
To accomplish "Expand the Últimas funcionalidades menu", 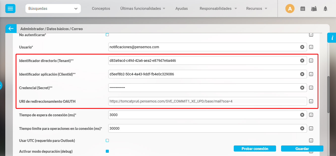I will pyautogui.click(x=143, y=9).
